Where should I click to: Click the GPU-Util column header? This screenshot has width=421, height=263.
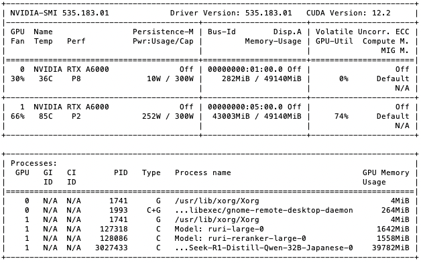(335, 41)
